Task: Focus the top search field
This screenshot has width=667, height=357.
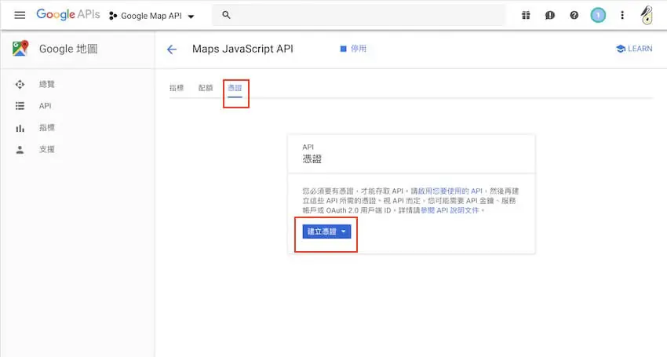Action: coord(359,16)
